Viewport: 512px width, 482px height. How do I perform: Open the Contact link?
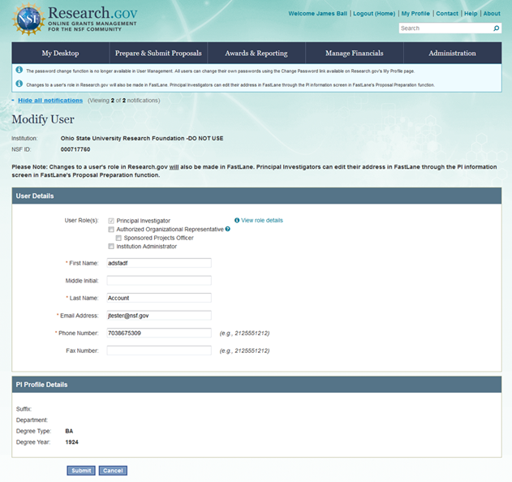point(447,13)
